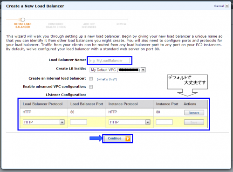The height and width of the screenshot is (172, 233).
Task: Click the wizard step circle marker
Action: click(x=23, y=20)
